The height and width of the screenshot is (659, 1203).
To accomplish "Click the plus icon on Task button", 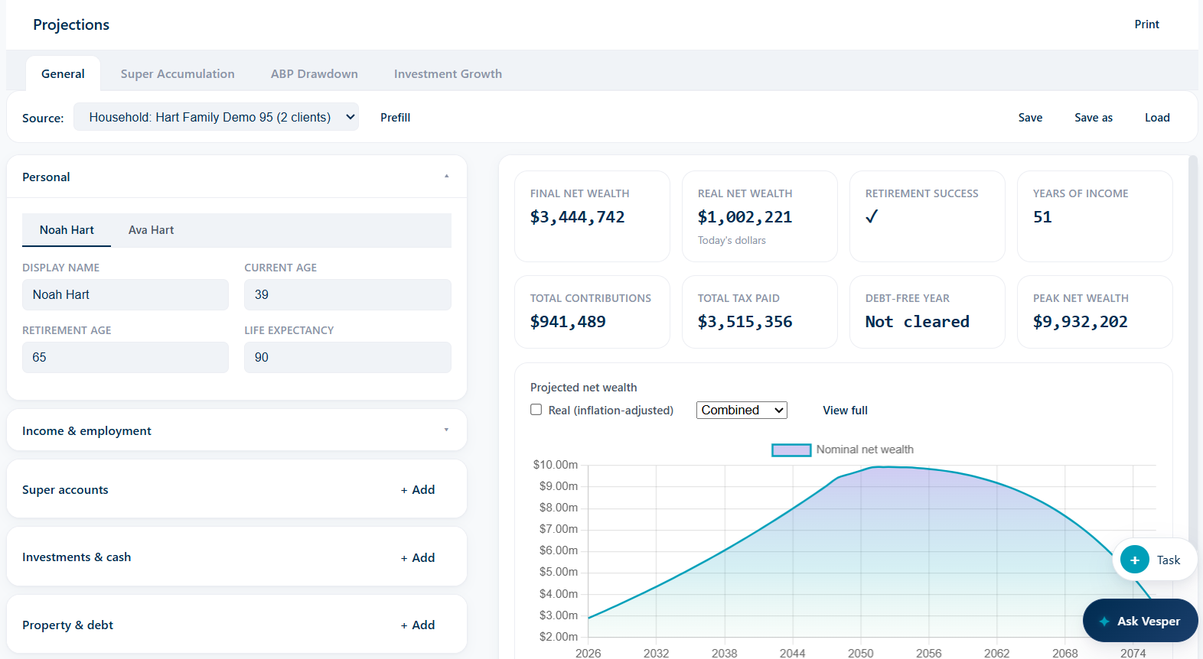I will coord(1134,560).
